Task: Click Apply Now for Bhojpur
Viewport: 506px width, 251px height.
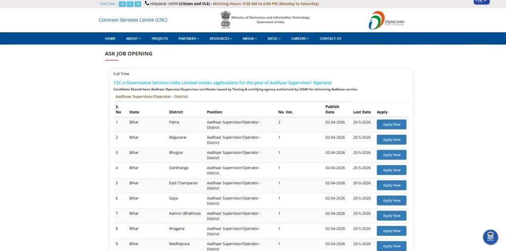Action: 391,155
